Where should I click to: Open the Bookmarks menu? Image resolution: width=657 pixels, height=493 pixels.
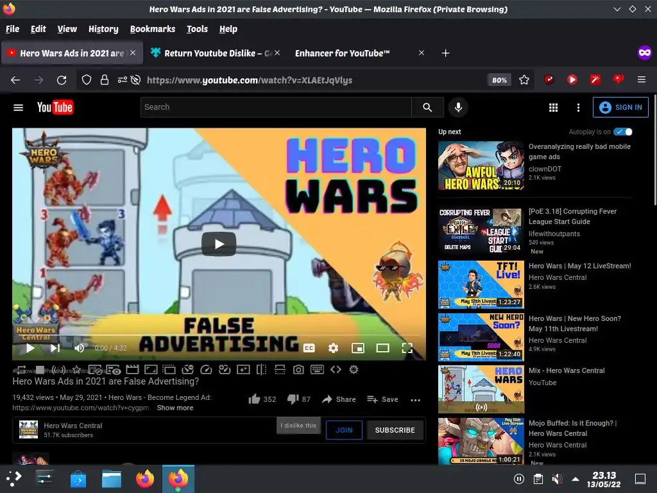(153, 29)
